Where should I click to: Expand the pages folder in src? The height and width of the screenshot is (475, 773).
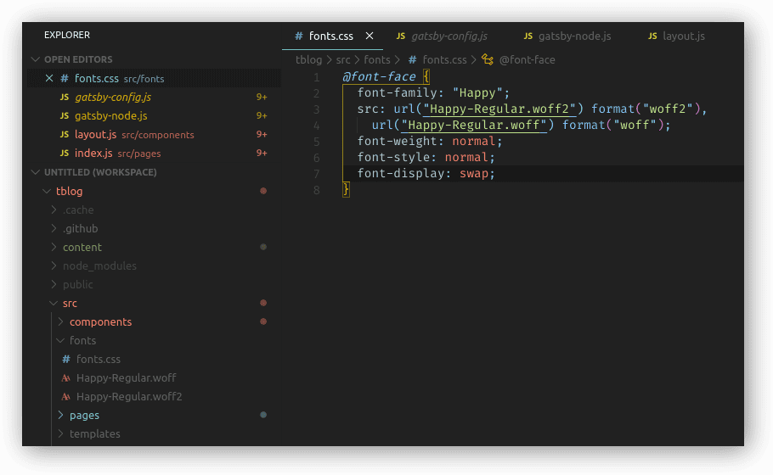[60, 416]
